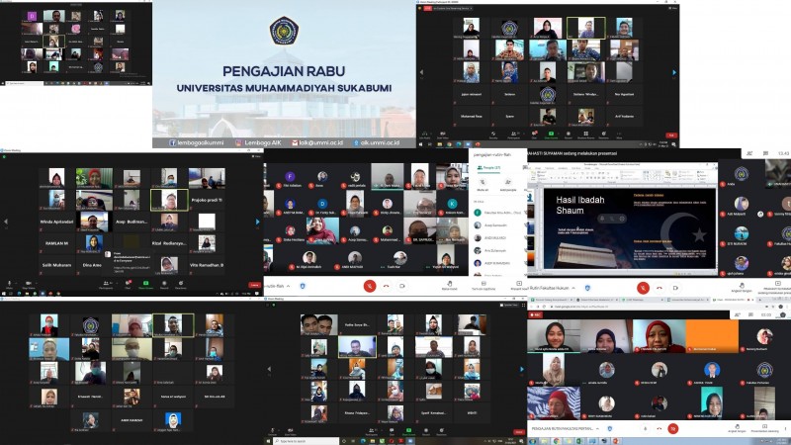Toggle red microphone in Meet call presenting Hasil Ibadah Shaum

(643, 288)
